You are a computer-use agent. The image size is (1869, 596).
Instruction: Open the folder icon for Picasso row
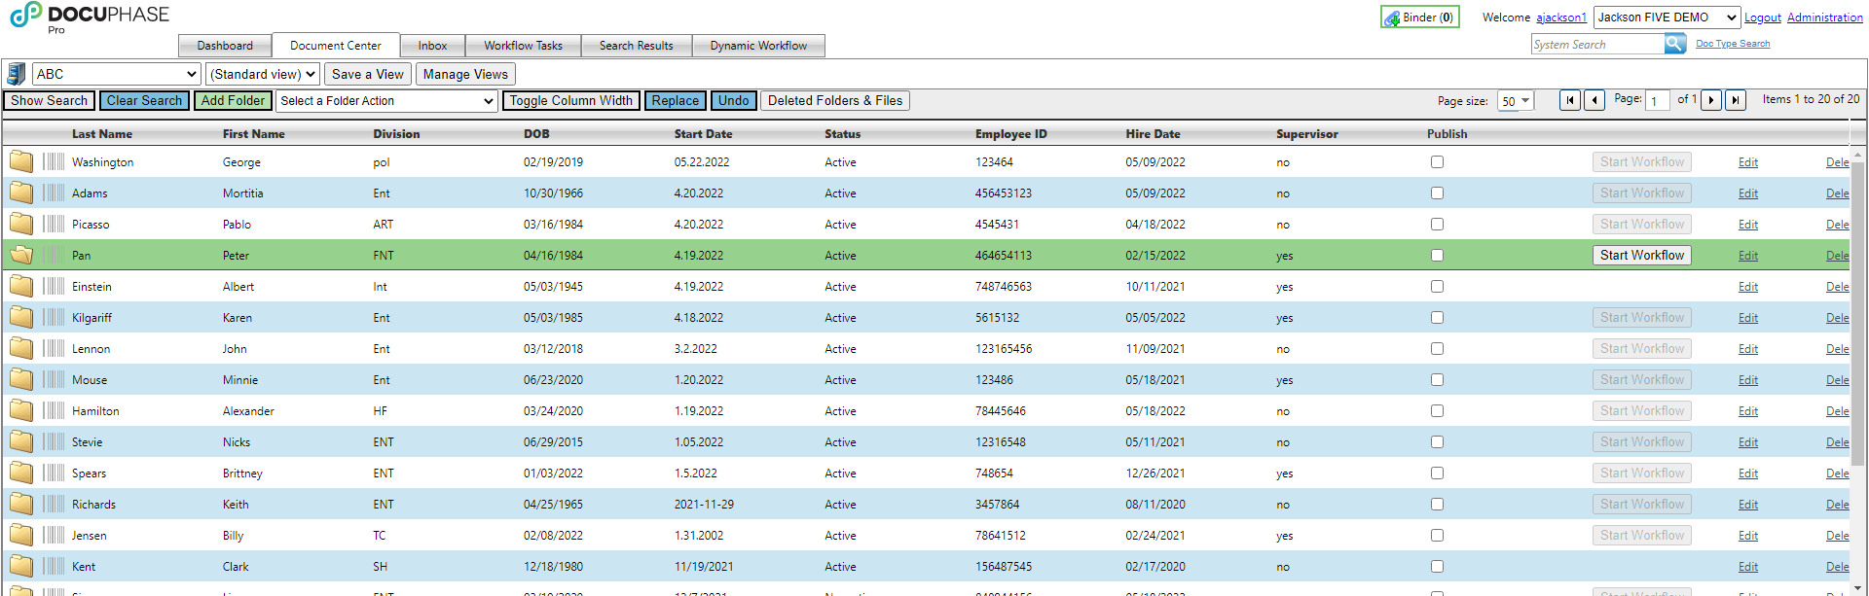(21, 224)
